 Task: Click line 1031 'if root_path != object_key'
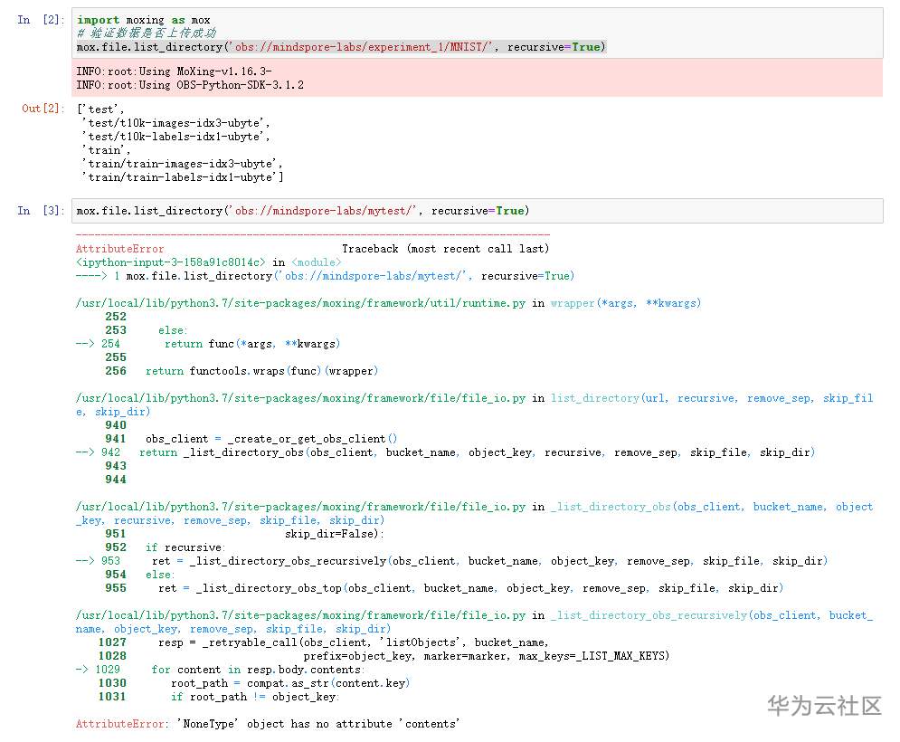255,697
